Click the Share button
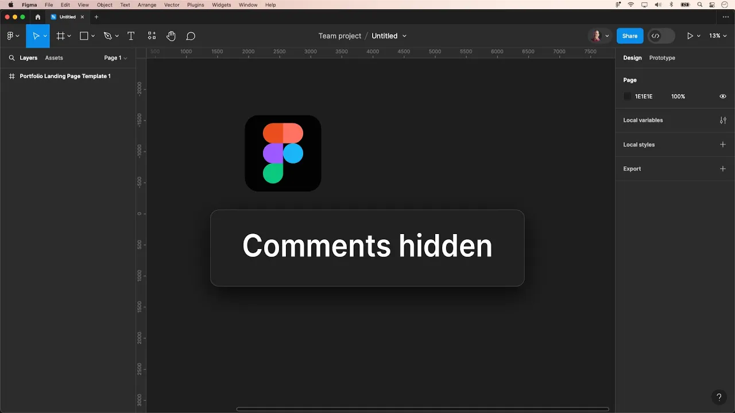 (630, 36)
